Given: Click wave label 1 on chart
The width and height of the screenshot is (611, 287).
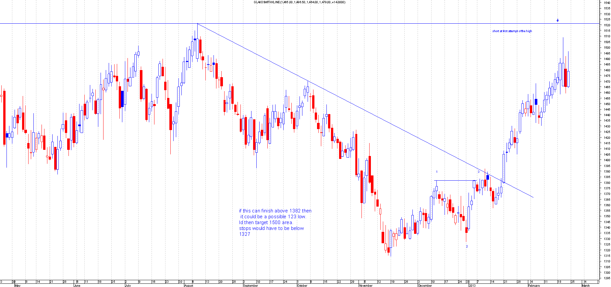Looking at the screenshot, I should coord(437,172).
